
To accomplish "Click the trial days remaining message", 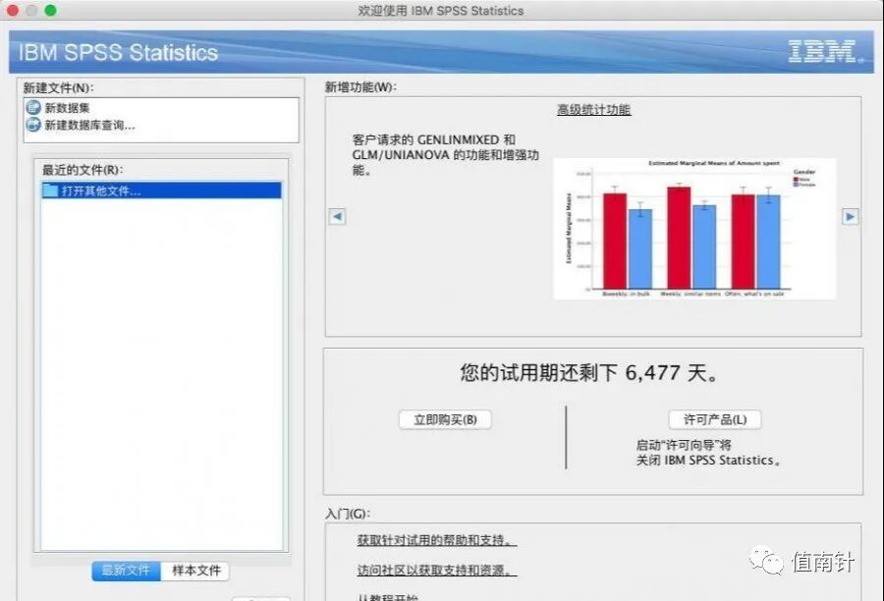I will point(589,372).
